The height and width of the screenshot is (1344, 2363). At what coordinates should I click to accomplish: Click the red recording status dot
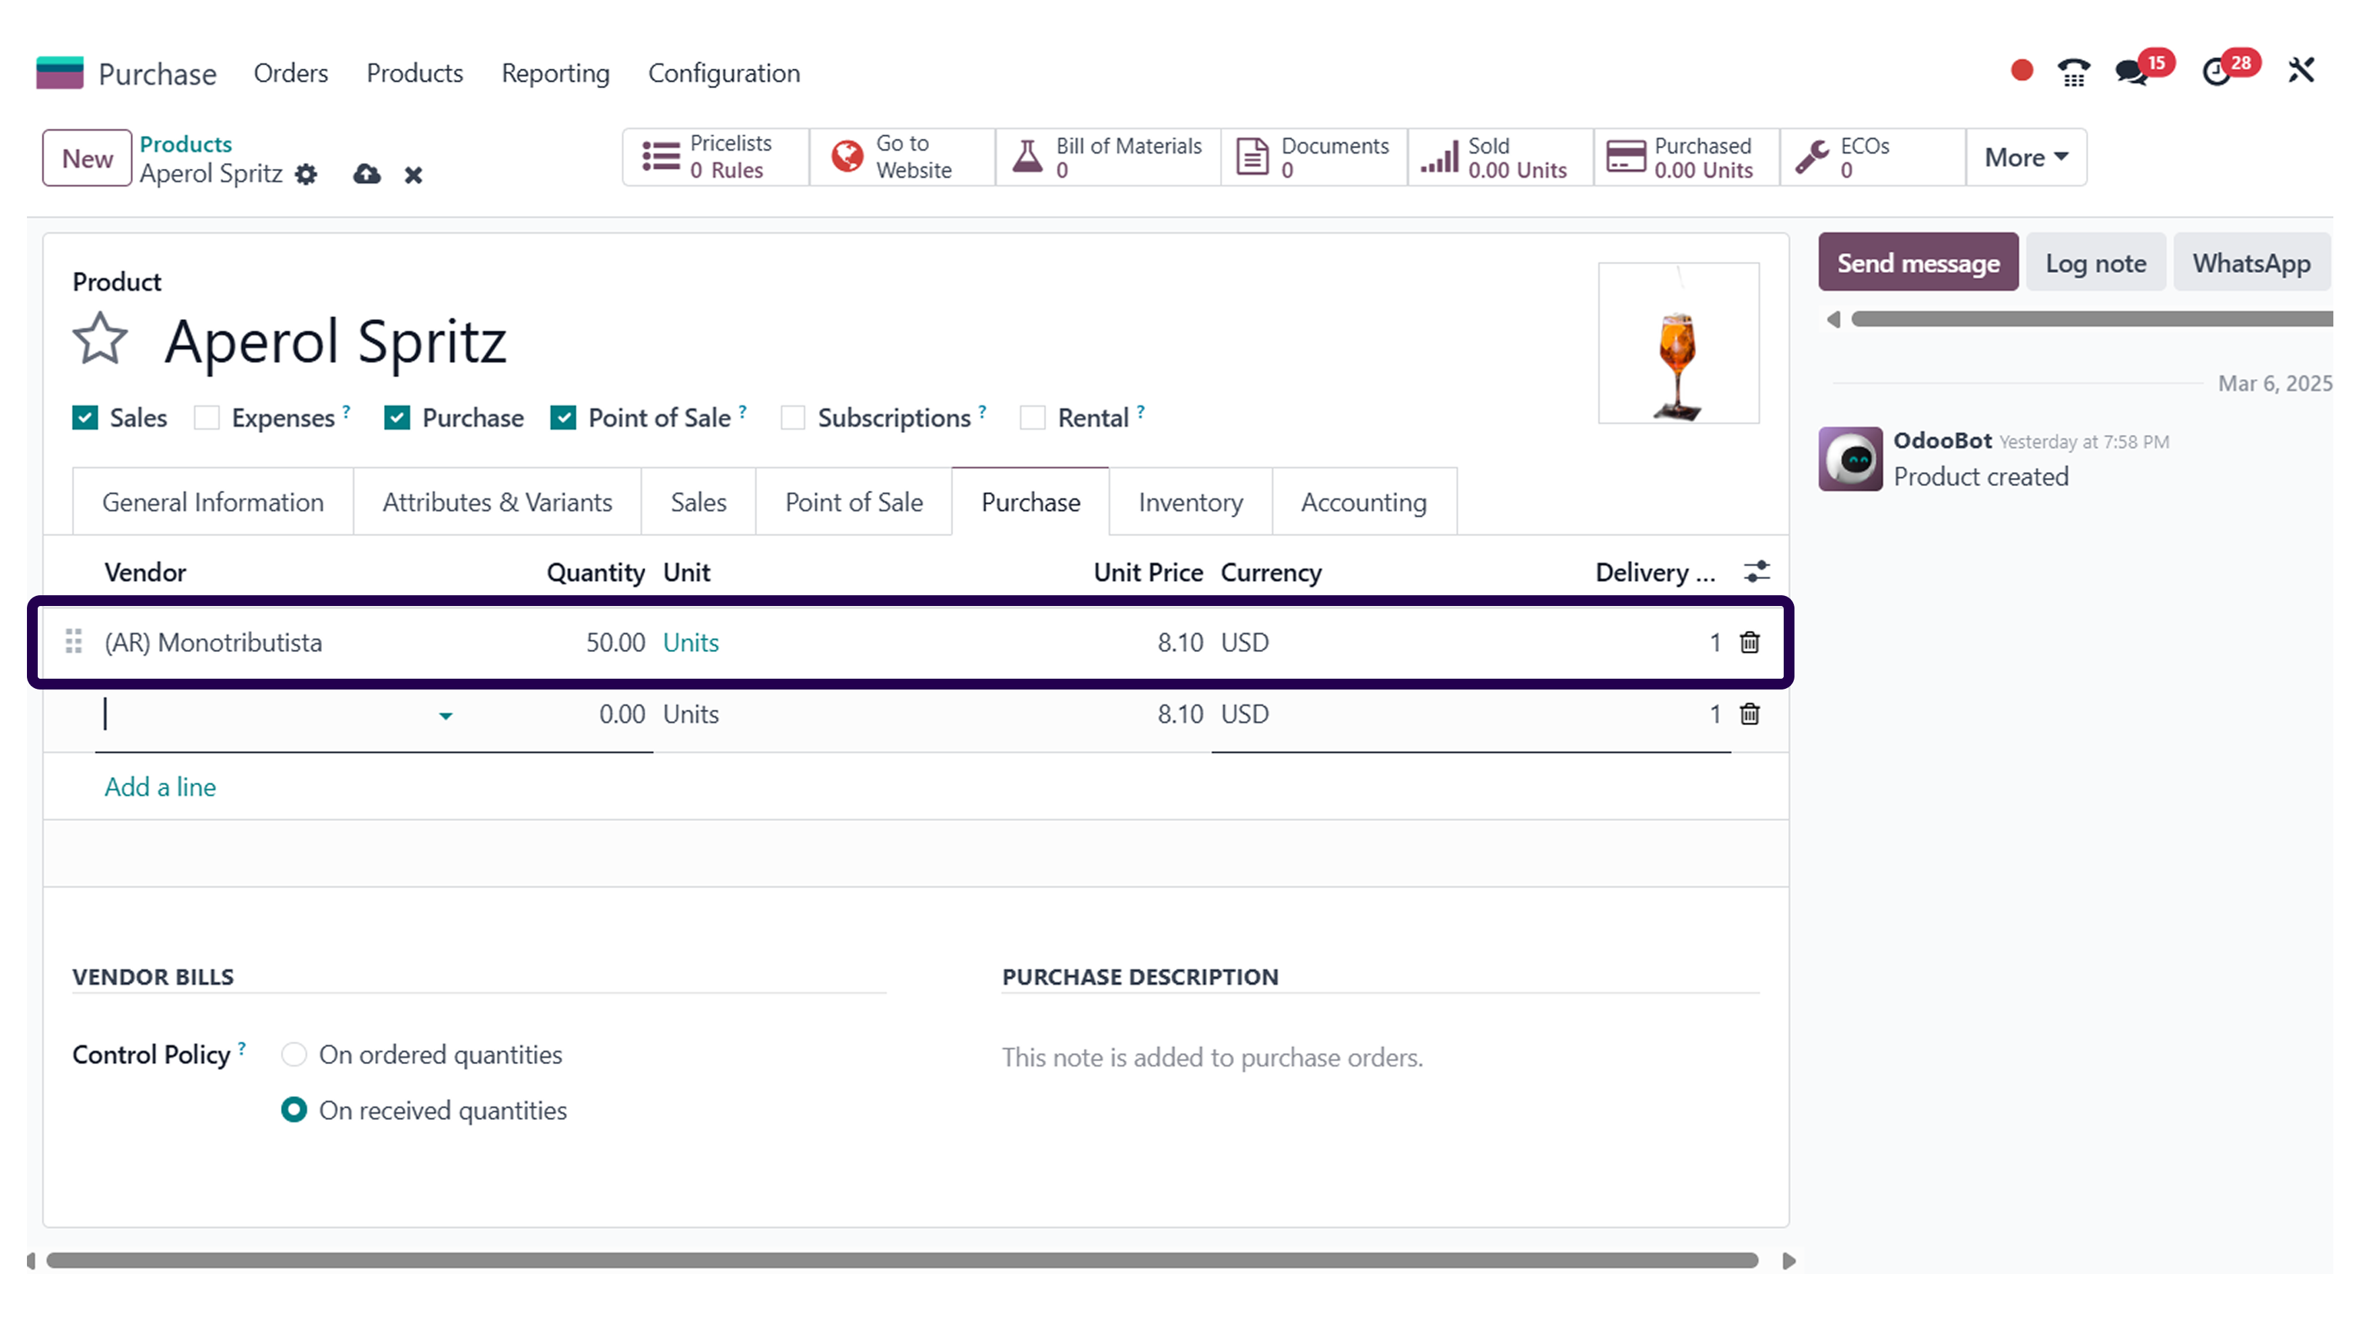(2021, 71)
